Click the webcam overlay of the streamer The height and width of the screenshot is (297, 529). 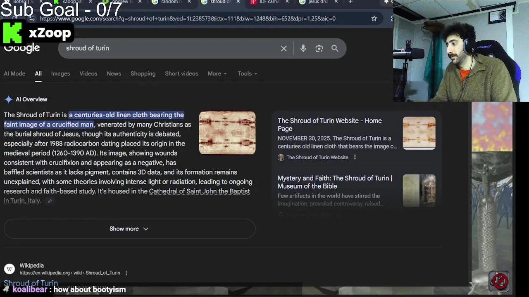tap(461, 51)
